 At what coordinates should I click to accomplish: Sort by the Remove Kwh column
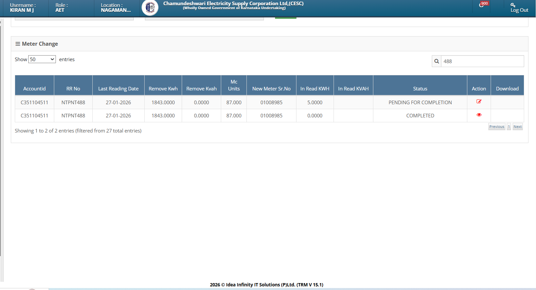[x=163, y=88]
